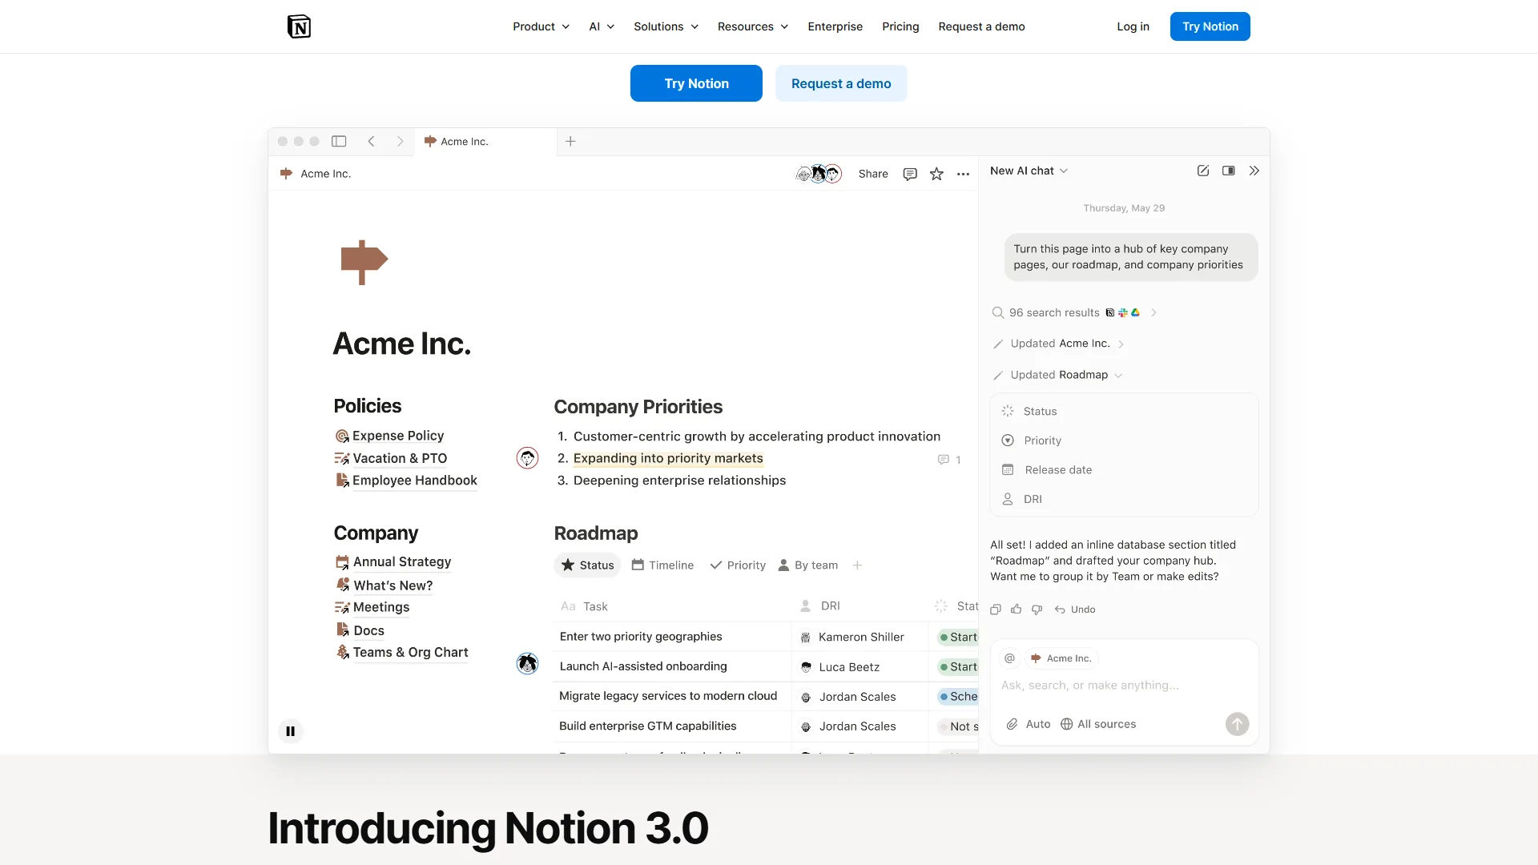Open Enter two priority geographies task
1538x865 pixels.
[x=641, y=637]
